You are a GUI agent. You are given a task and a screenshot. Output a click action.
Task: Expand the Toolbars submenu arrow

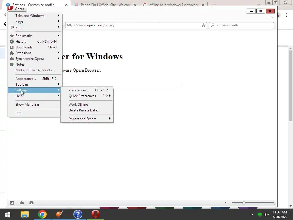(x=58, y=84)
